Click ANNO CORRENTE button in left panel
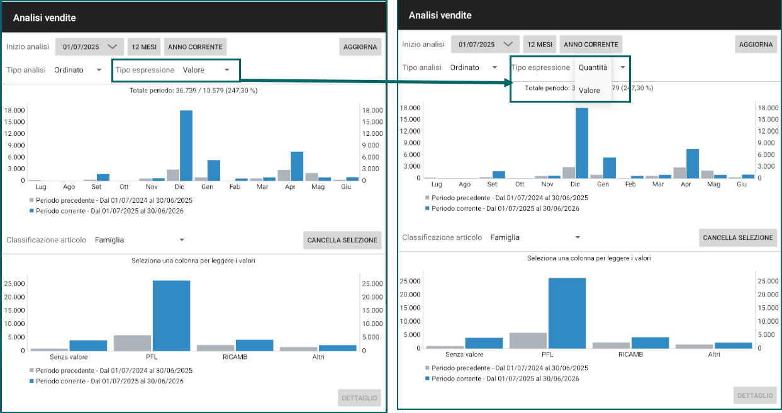The width and height of the screenshot is (782, 413). click(x=195, y=47)
